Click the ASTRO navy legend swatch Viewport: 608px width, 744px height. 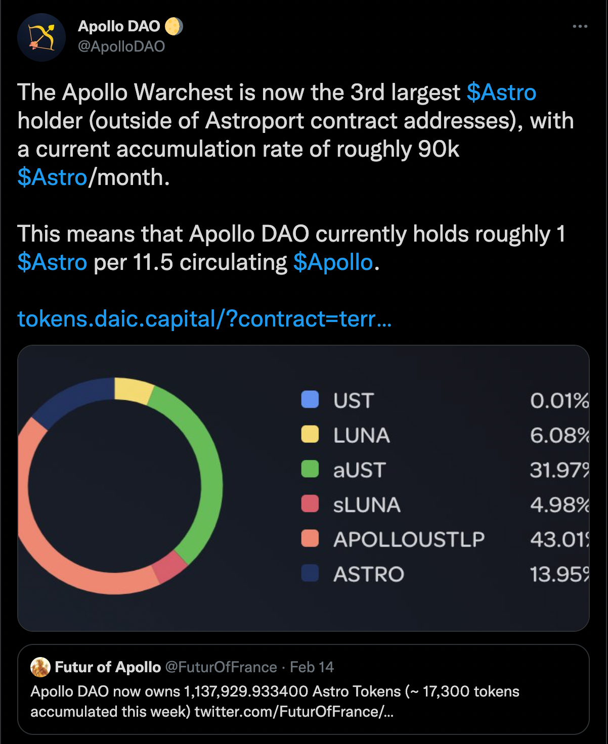(x=310, y=573)
